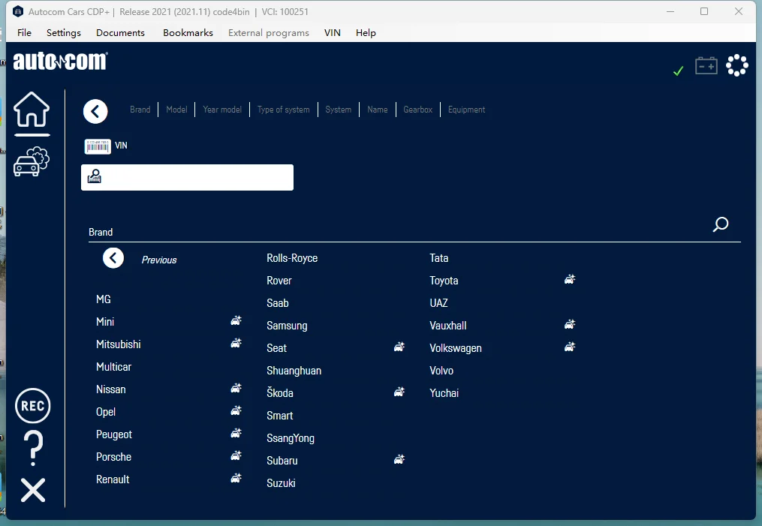
Task: Select the Year model breadcrumb step
Action: point(222,110)
